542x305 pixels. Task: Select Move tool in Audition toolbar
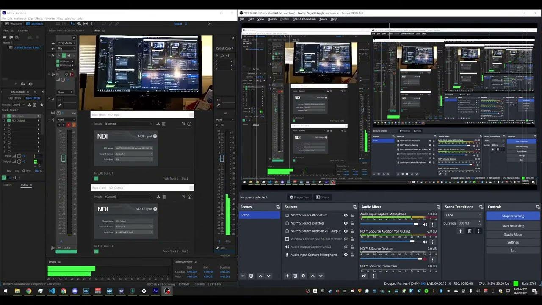72,24
